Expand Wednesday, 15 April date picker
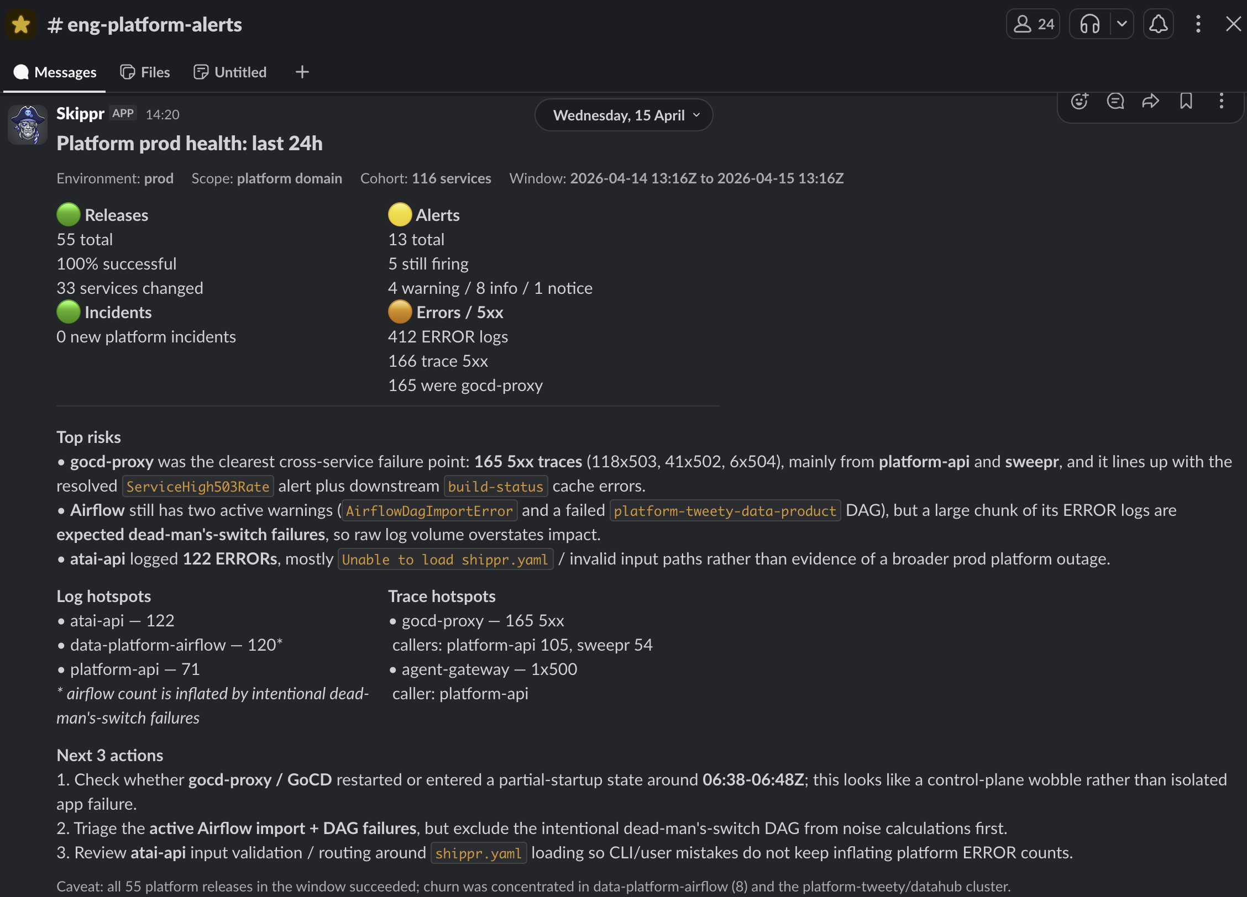 (x=623, y=115)
